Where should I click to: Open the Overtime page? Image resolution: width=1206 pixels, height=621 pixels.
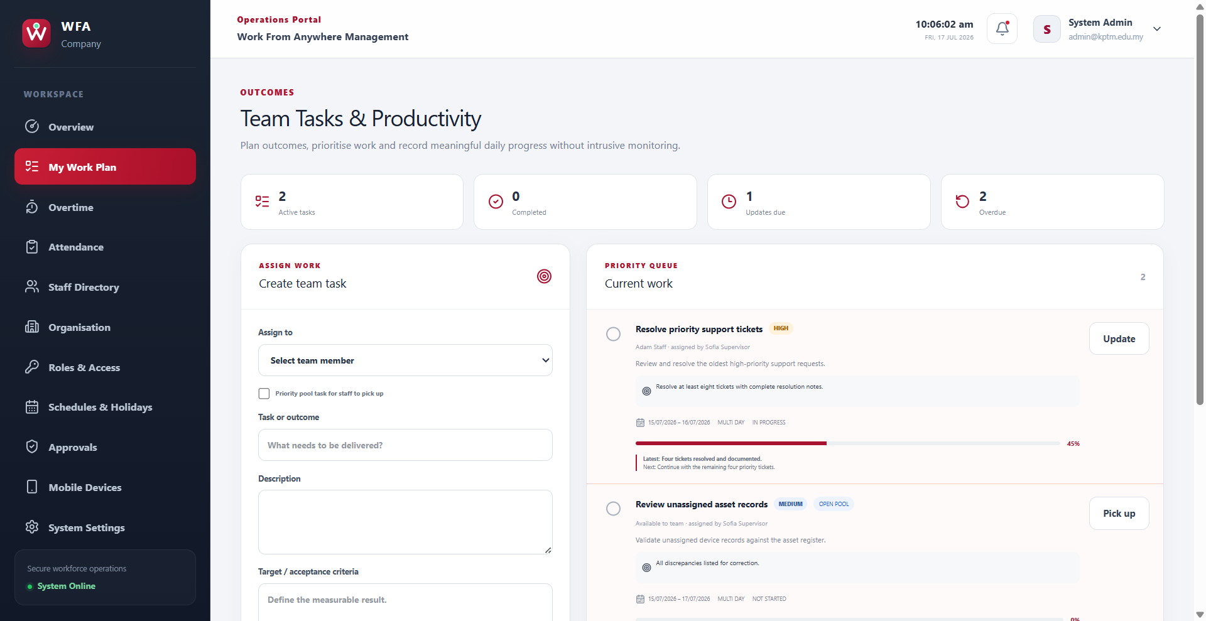[x=105, y=207]
